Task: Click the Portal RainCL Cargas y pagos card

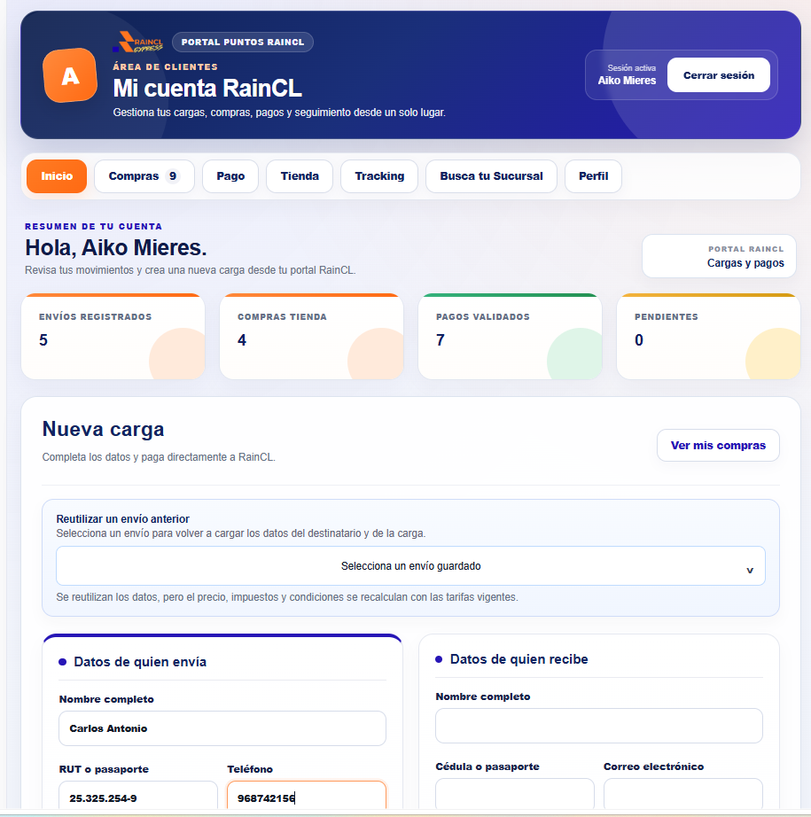Action: (x=719, y=256)
